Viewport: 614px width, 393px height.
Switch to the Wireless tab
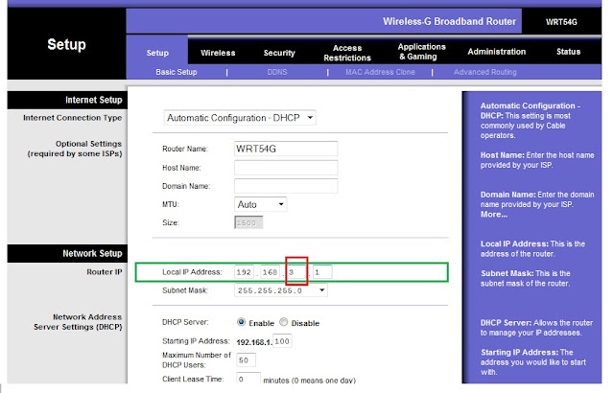(x=218, y=53)
